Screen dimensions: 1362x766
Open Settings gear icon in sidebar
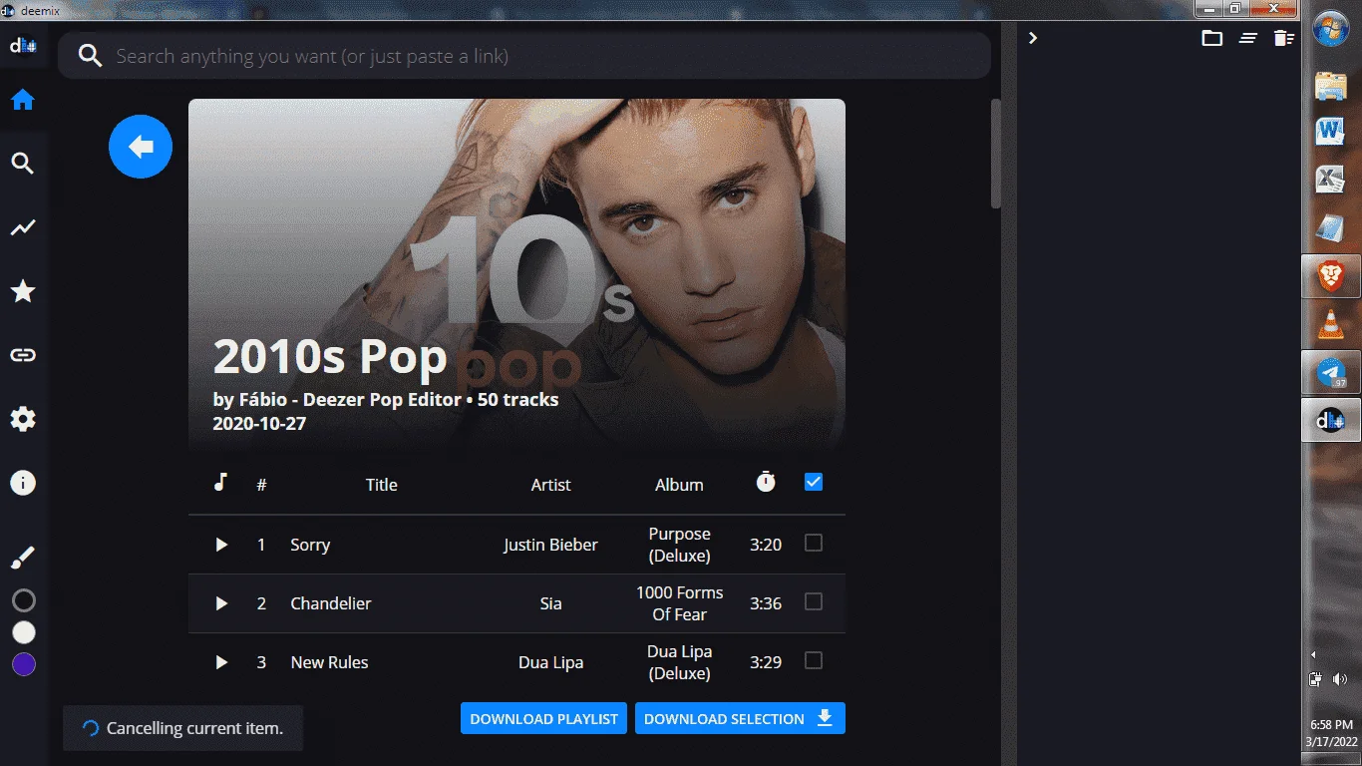pyautogui.click(x=23, y=419)
